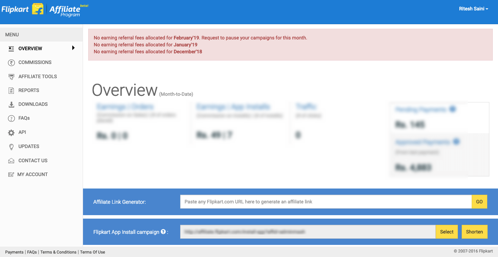Expand the Overview submenu arrow

[73, 48]
